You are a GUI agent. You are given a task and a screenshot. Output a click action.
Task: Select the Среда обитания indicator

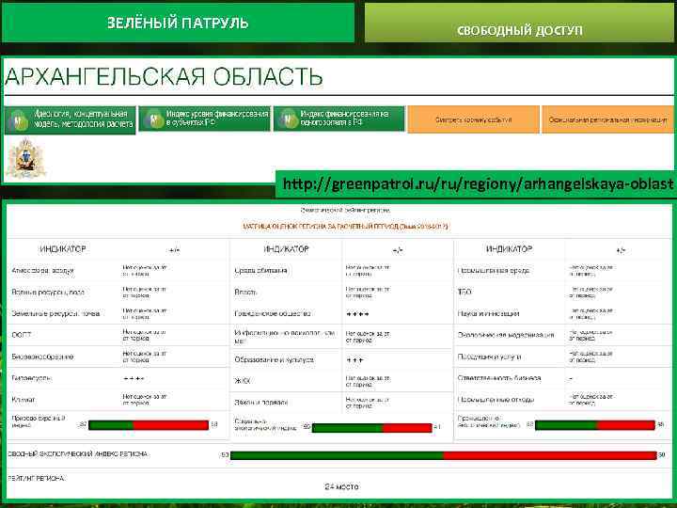click(260, 270)
